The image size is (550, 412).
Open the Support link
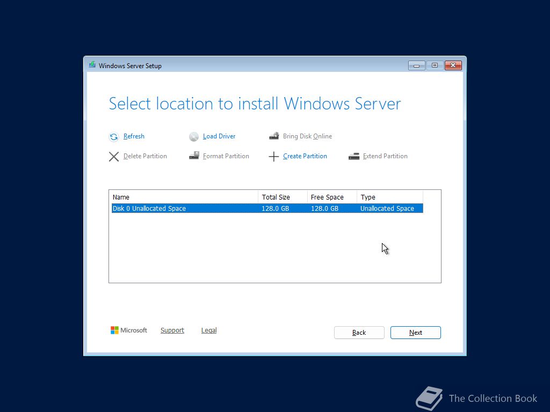(x=172, y=330)
